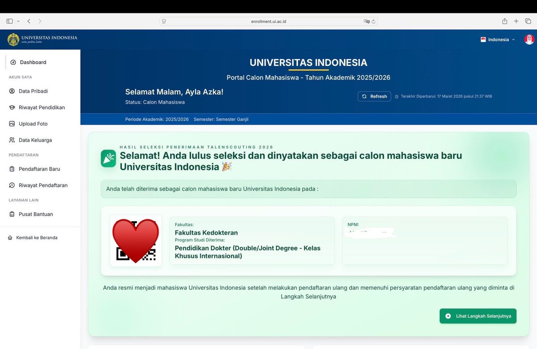537x349 pixels.
Task: Click 'Semester: Semester Ganjil' text
Action: pos(221,119)
